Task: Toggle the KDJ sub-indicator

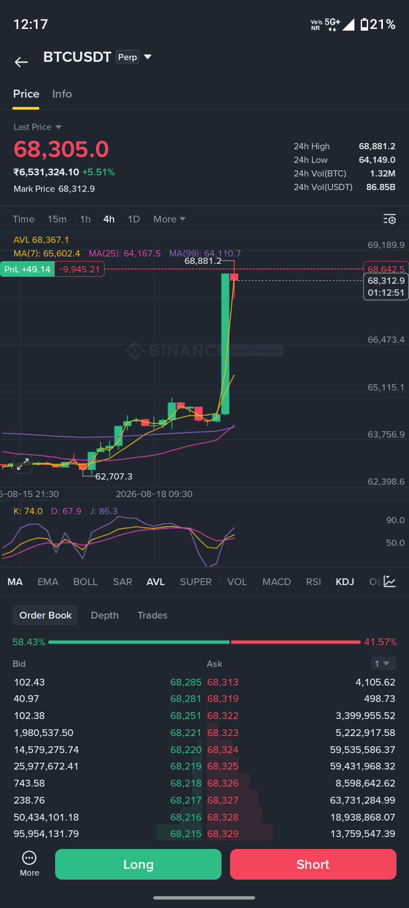Action: [345, 582]
